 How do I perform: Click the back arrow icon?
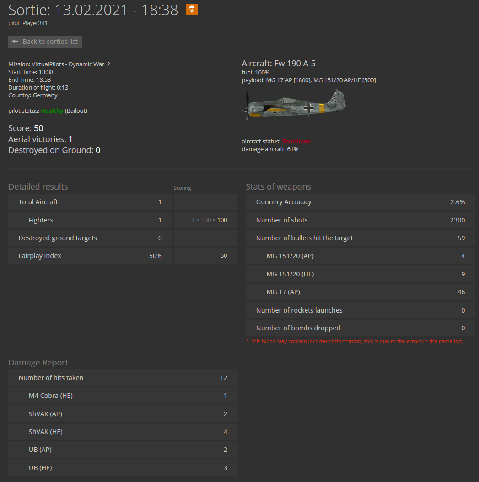click(x=15, y=41)
